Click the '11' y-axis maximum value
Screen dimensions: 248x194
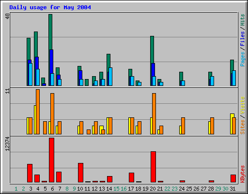pos(7,91)
